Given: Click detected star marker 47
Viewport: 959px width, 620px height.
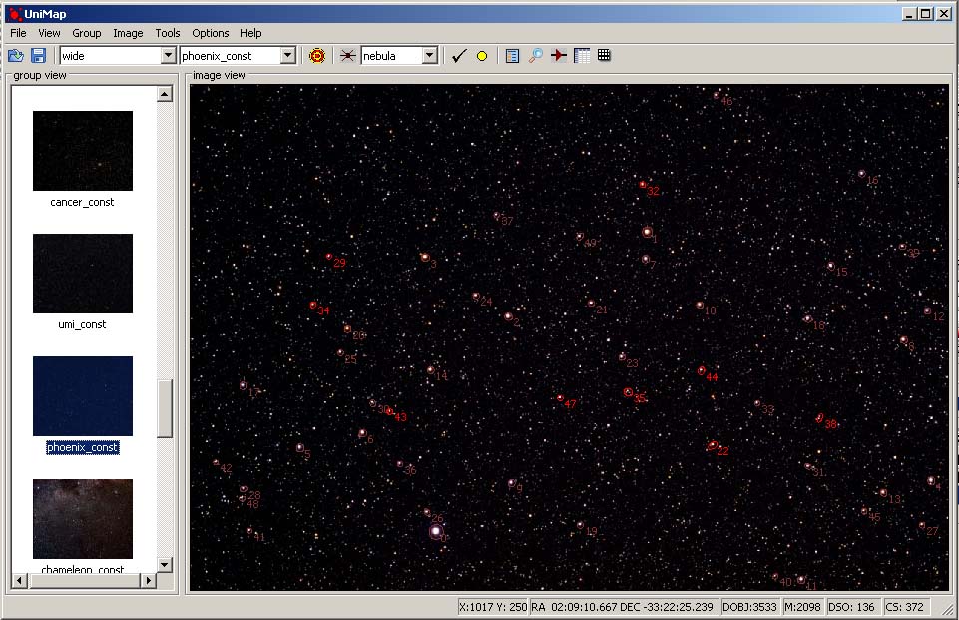Looking at the screenshot, I should tap(560, 398).
